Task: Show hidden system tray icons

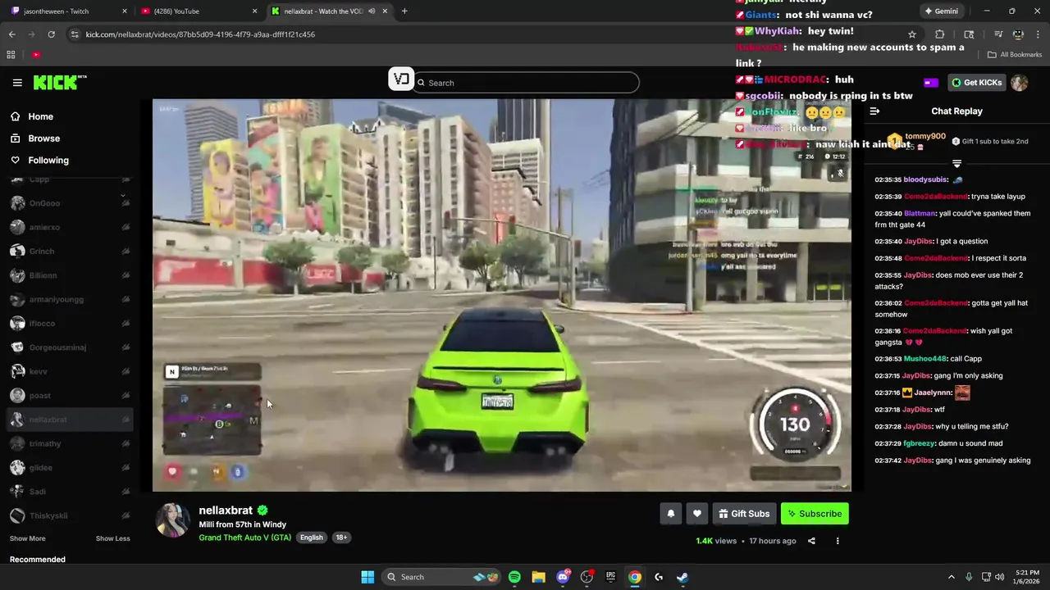Action: coord(952,577)
